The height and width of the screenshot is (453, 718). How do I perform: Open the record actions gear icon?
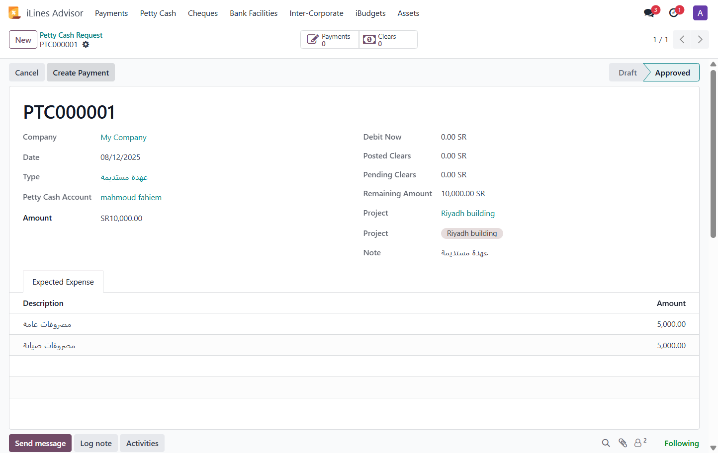tap(86, 45)
